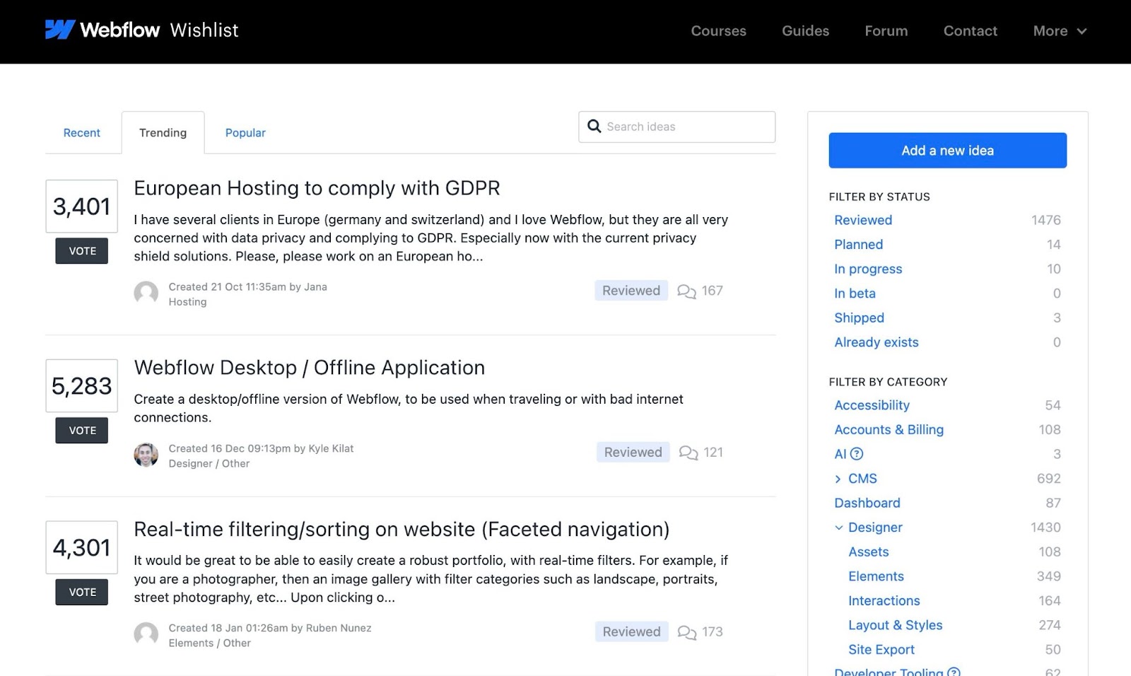Select Accounts & Billing category

pos(889,430)
